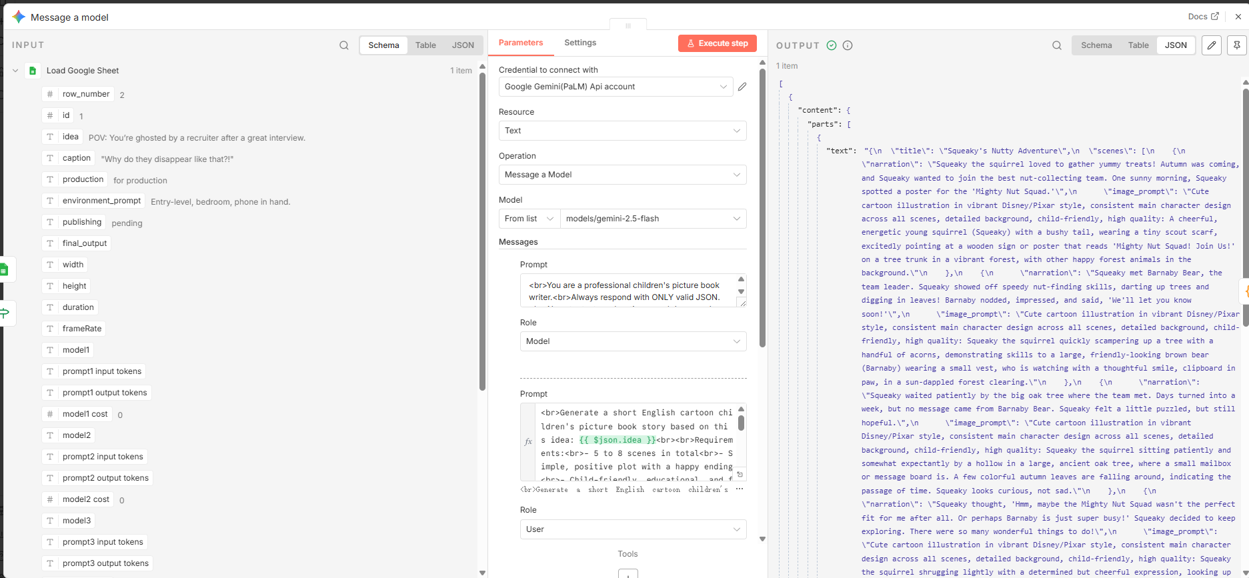
Task: Switch input view to Table
Action: [425, 45]
